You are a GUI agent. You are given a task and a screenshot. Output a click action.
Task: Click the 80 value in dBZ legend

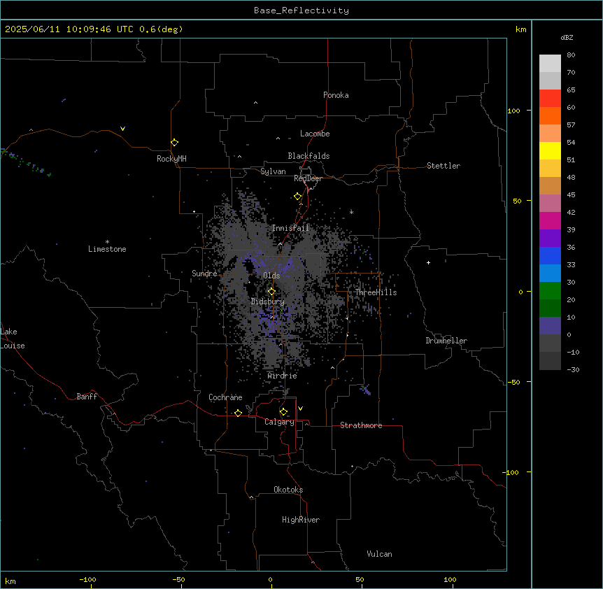[x=571, y=55]
